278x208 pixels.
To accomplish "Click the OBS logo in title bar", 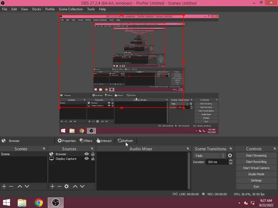I will (x=3, y=3).
